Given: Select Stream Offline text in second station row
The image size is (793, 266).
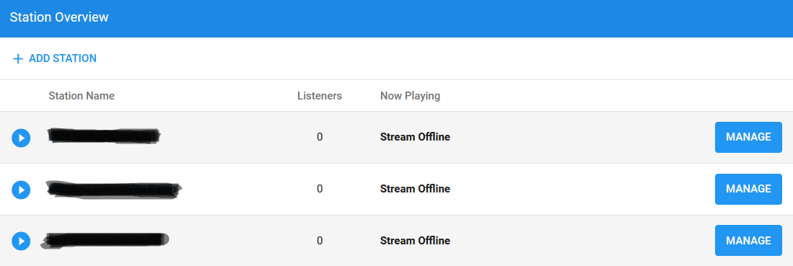Looking at the screenshot, I should click(x=415, y=189).
